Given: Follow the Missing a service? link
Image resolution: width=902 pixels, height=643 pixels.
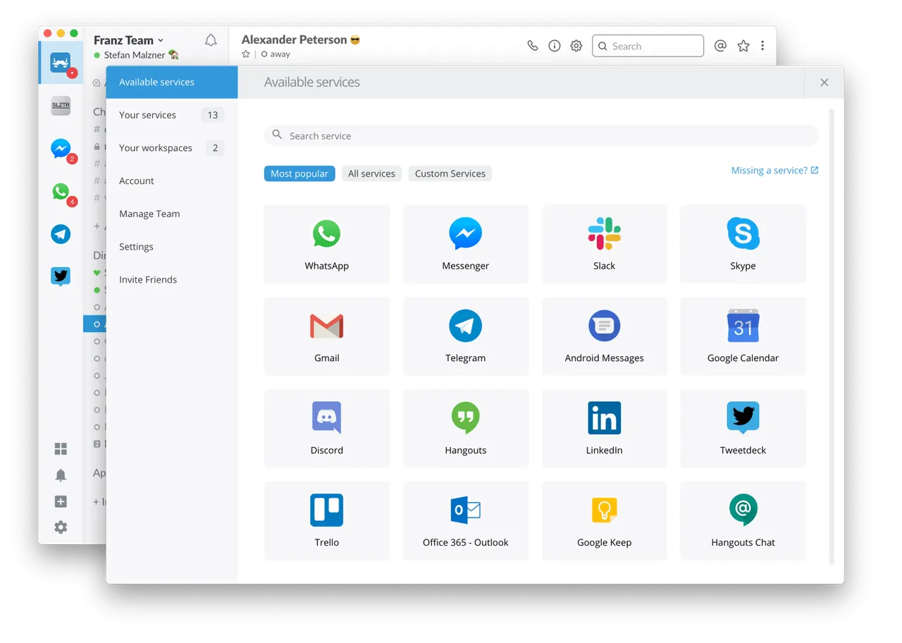Looking at the screenshot, I should (x=774, y=171).
